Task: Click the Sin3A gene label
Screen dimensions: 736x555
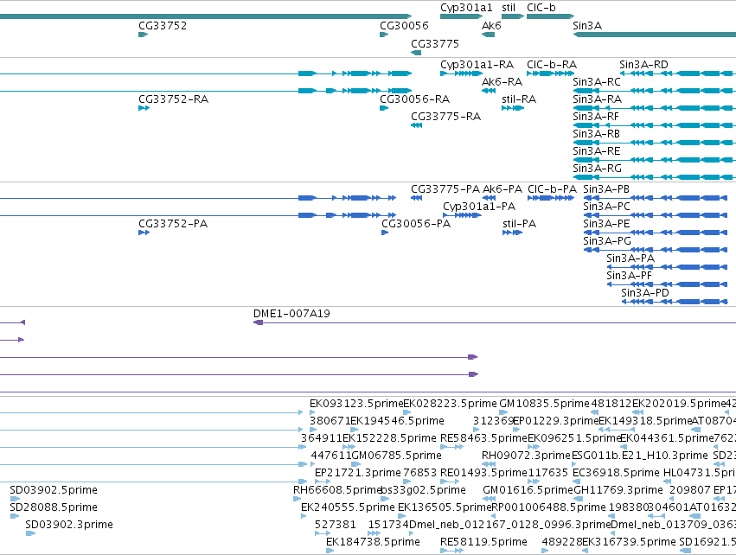Action: pyautogui.click(x=587, y=26)
